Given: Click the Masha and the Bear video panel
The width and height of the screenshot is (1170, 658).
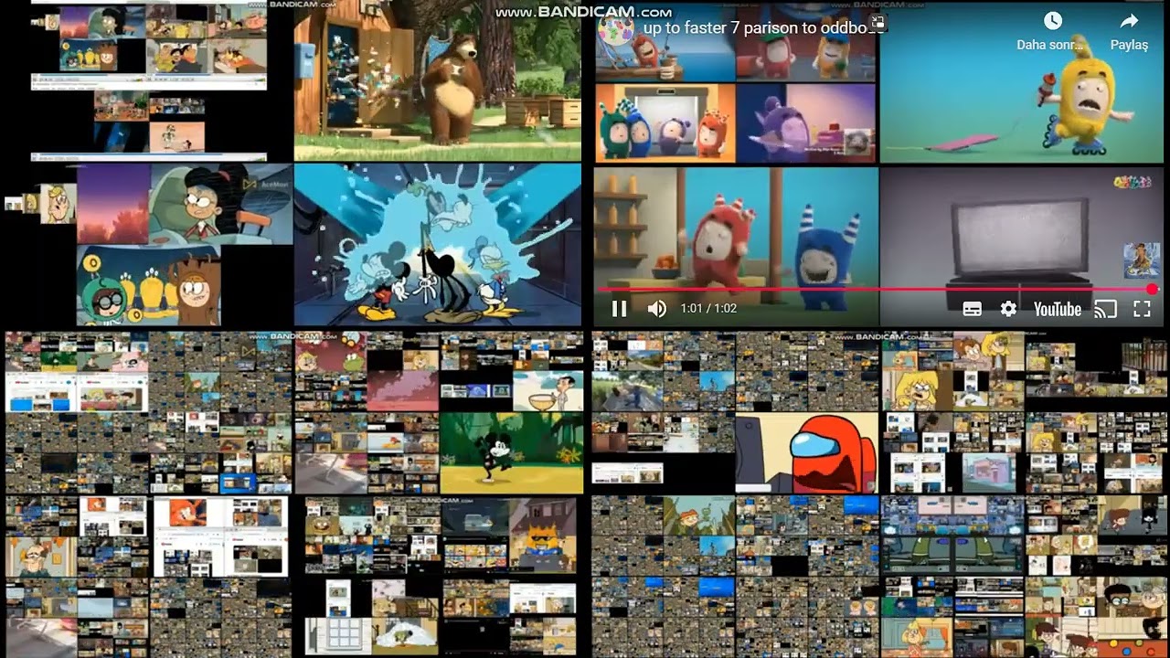Looking at the screenshot, I should click(438, 80).
